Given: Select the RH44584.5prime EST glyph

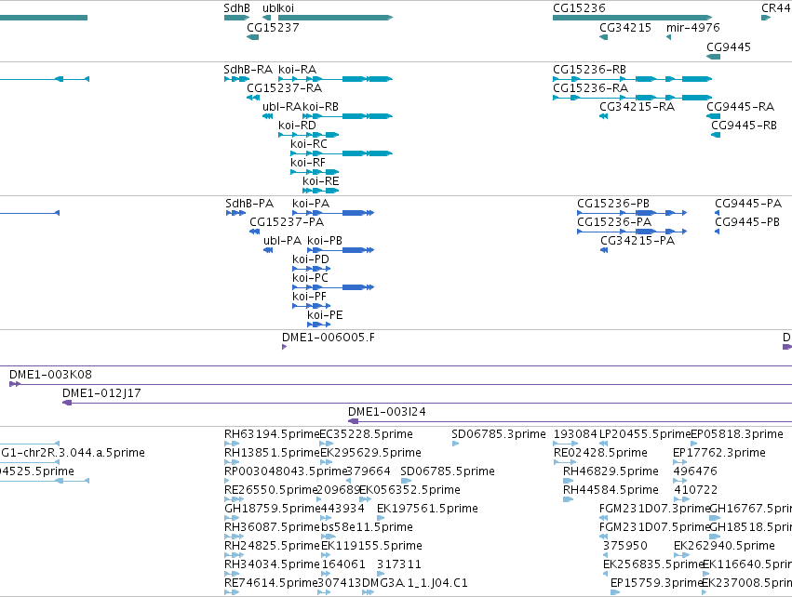Looking at the screenshot, I should (569, 499).
